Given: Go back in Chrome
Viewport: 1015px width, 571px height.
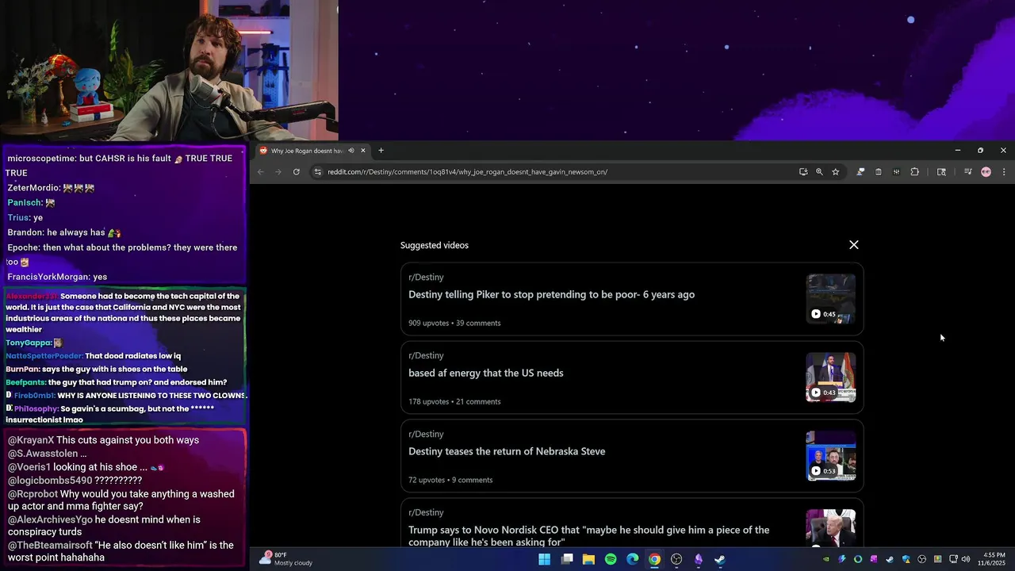Looking at the screenshot, I should point(260,171).
